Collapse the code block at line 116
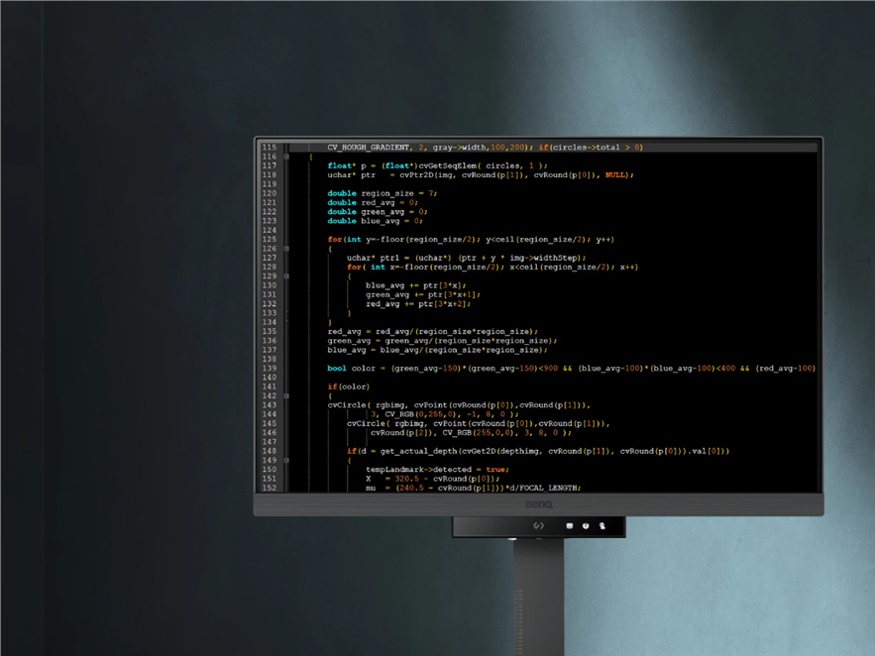 [286, 157]
